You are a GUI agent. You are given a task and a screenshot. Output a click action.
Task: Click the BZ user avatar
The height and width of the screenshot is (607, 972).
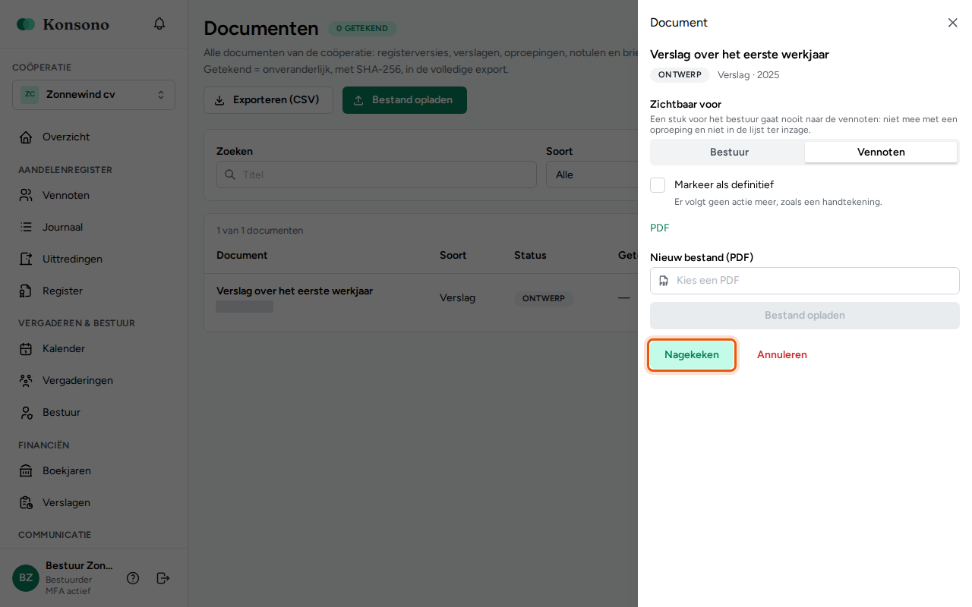click(26, 578)
